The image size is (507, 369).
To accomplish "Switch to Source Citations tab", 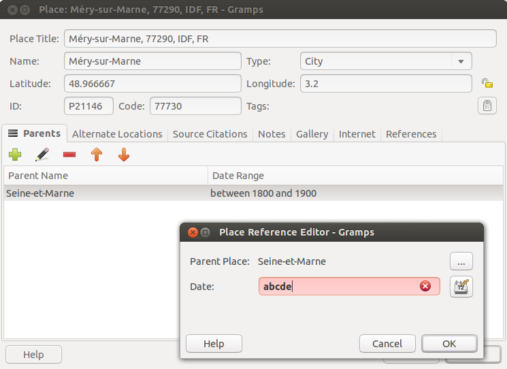I will 210,134.
